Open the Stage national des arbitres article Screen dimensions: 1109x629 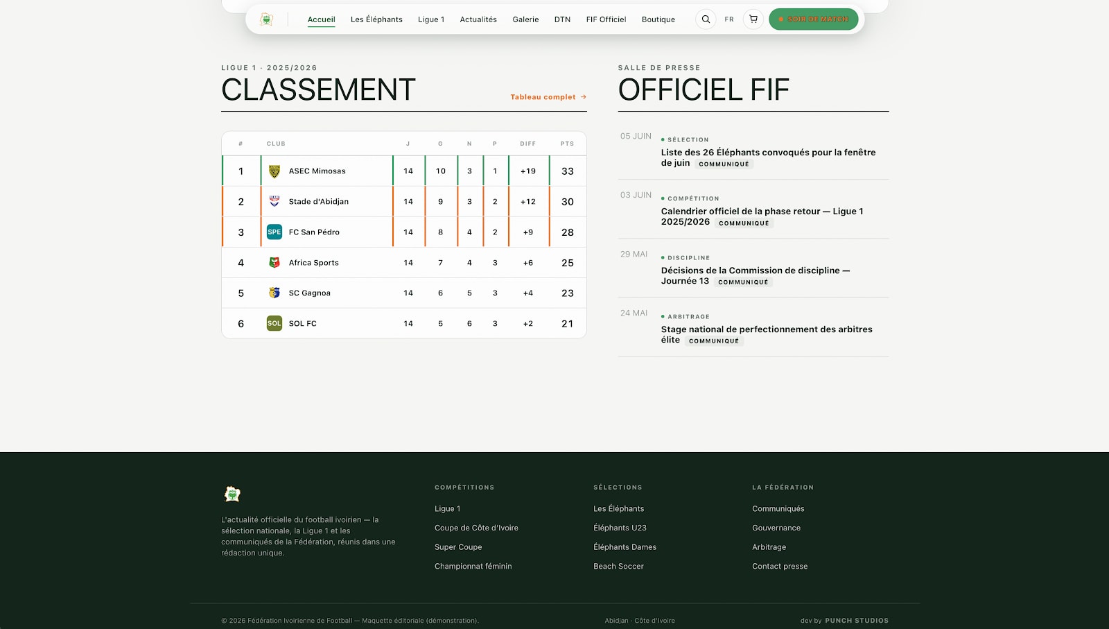click(767, 334)
